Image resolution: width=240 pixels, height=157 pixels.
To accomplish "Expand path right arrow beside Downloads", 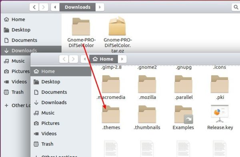I will pos(100,7).
